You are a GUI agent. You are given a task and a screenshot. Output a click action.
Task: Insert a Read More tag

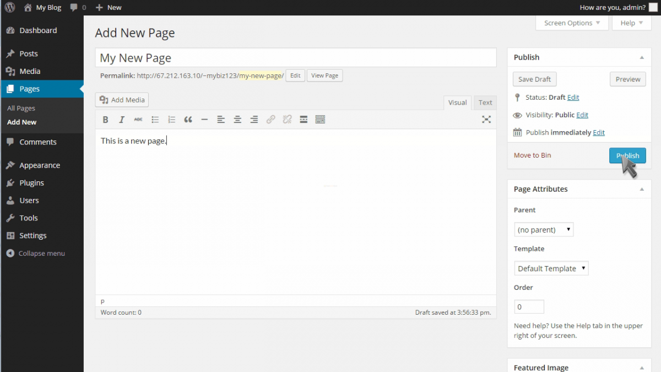304,119
